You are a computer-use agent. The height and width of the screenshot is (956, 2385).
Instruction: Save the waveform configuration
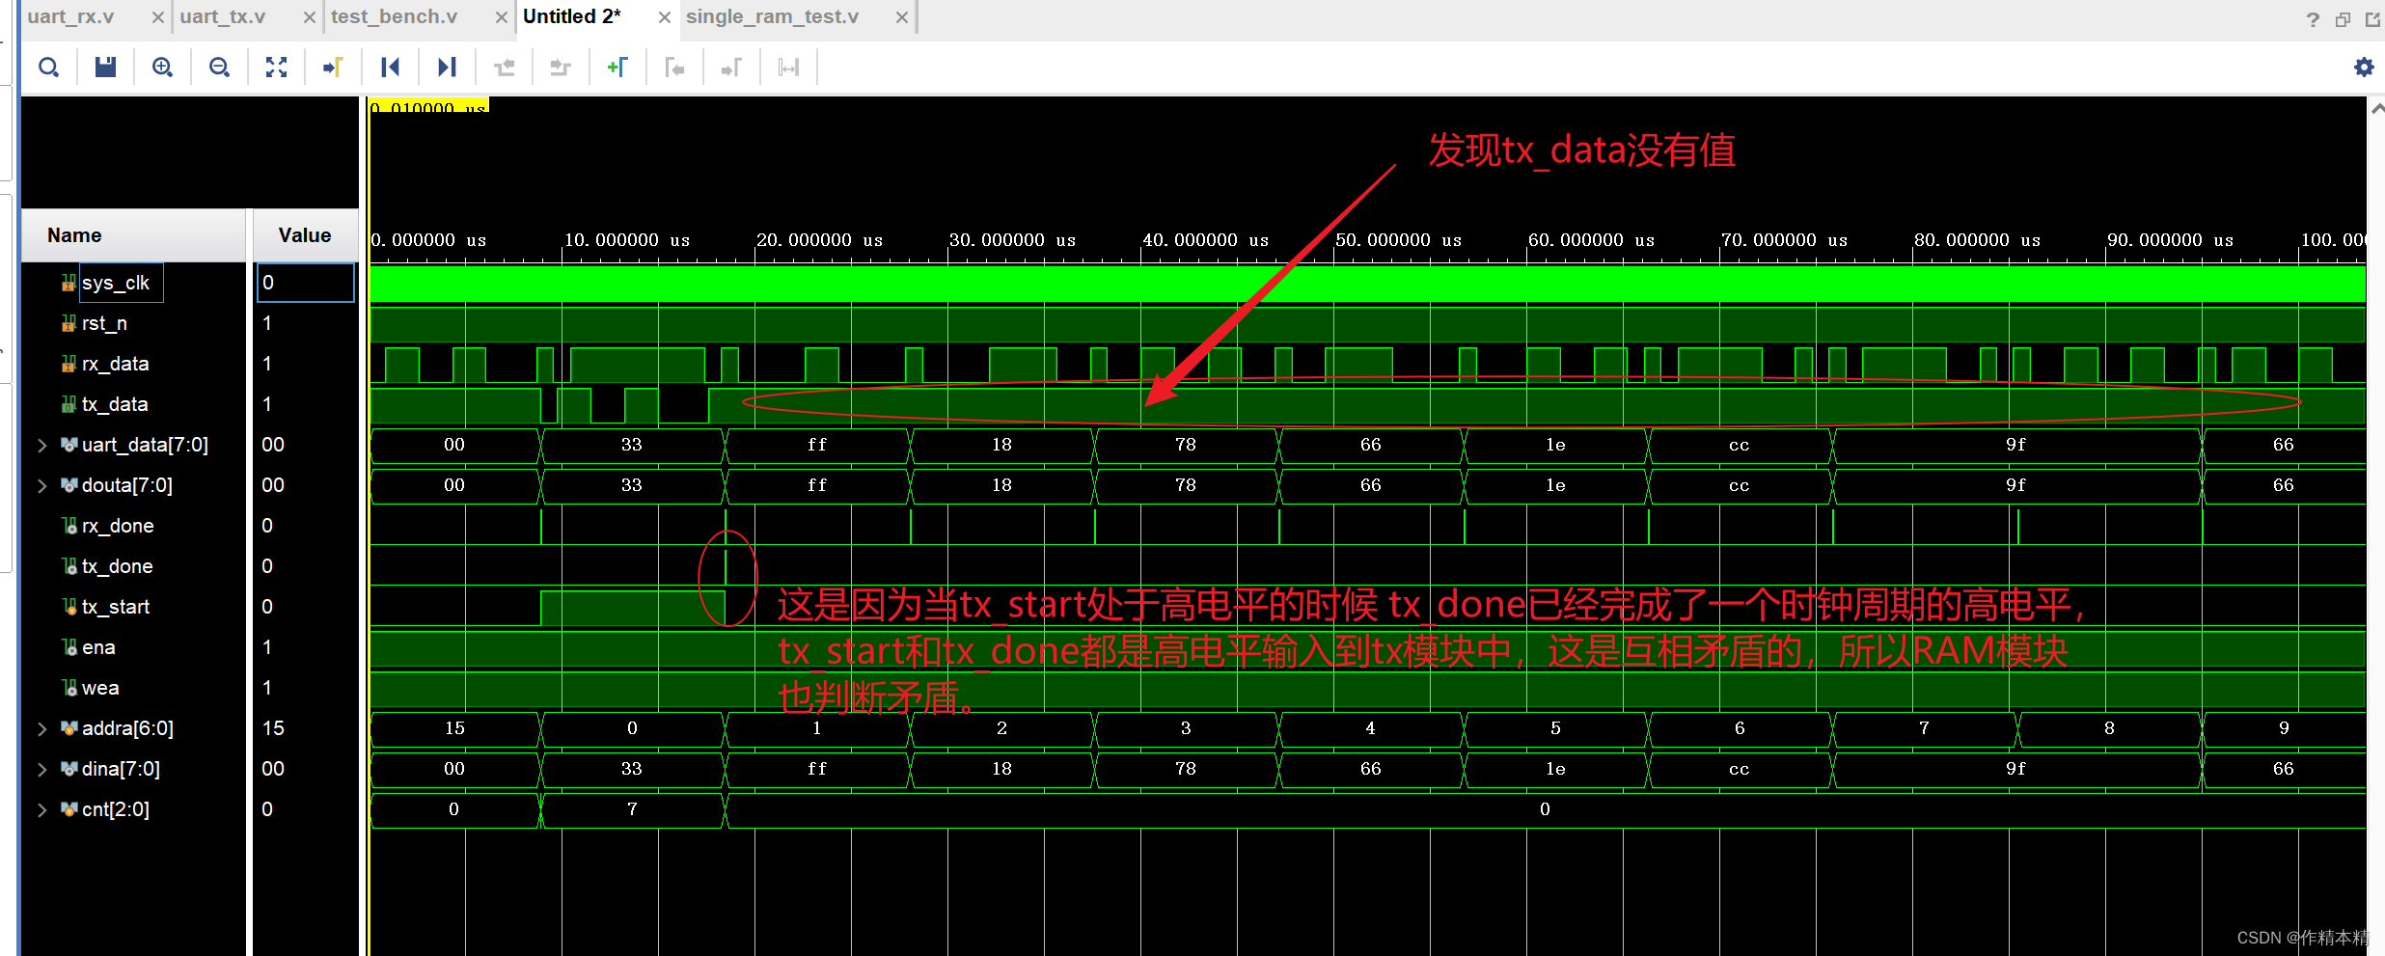[105, 67]
